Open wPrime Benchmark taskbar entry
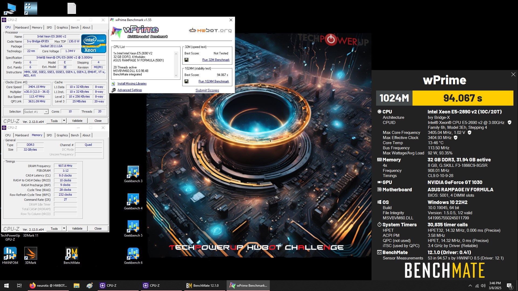Image resolution: width=518 pixels, height=291 pixels. point(248,286)
